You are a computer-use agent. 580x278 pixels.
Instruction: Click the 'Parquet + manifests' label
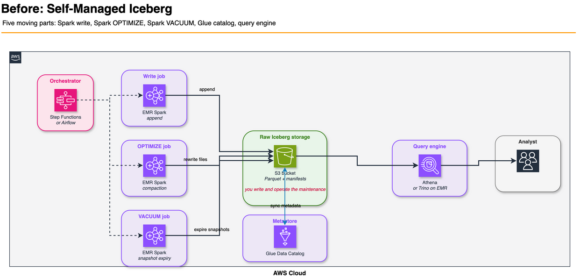pos(285,179)
